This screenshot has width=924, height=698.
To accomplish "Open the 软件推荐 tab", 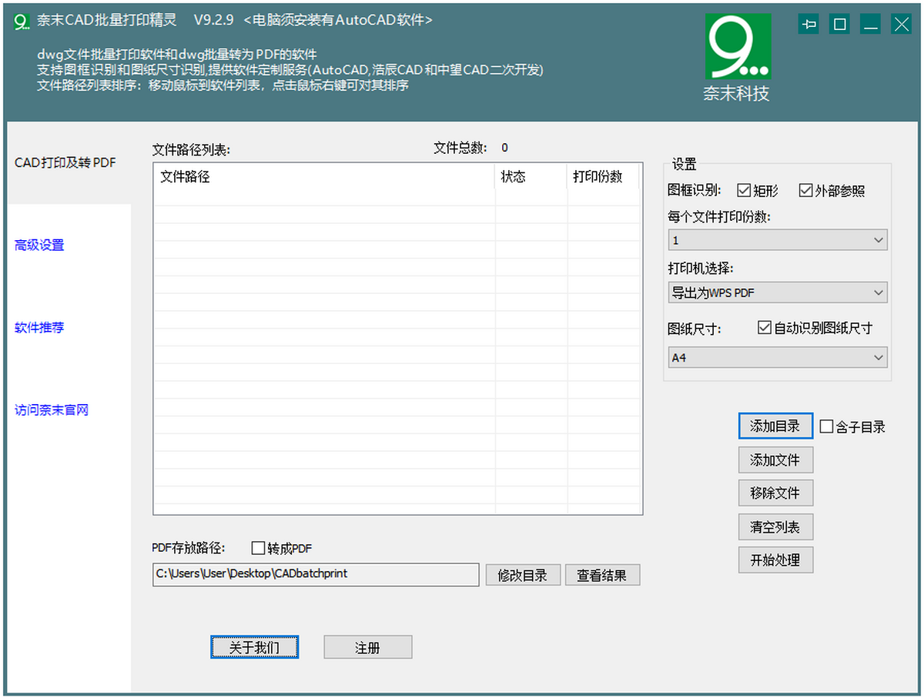I will [x=39, y=328].
